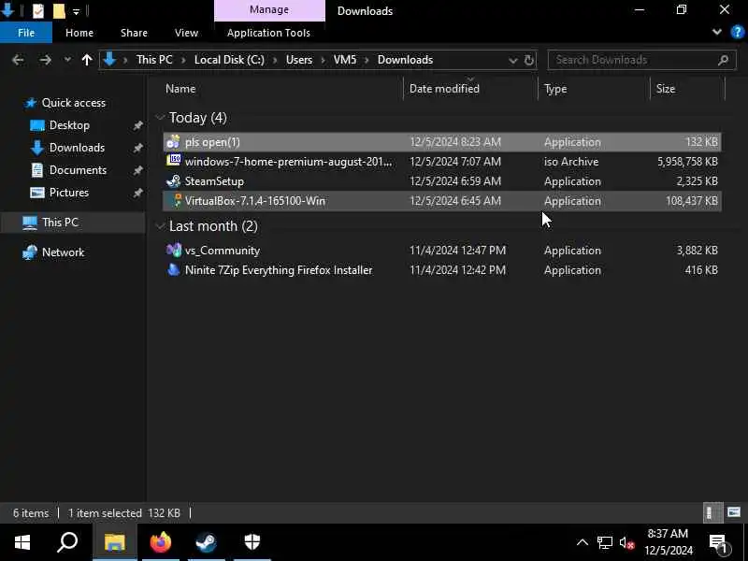Screen dimensions: 748x561
Task: Click the pls open(1) application icon
Action: coord(174,142)
